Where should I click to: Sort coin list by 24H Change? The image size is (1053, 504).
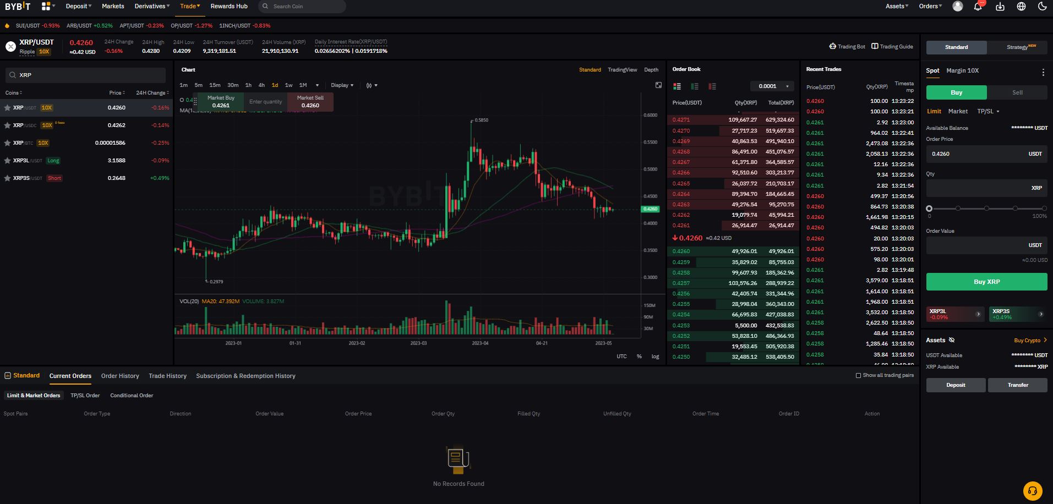[x=152, y=93]
